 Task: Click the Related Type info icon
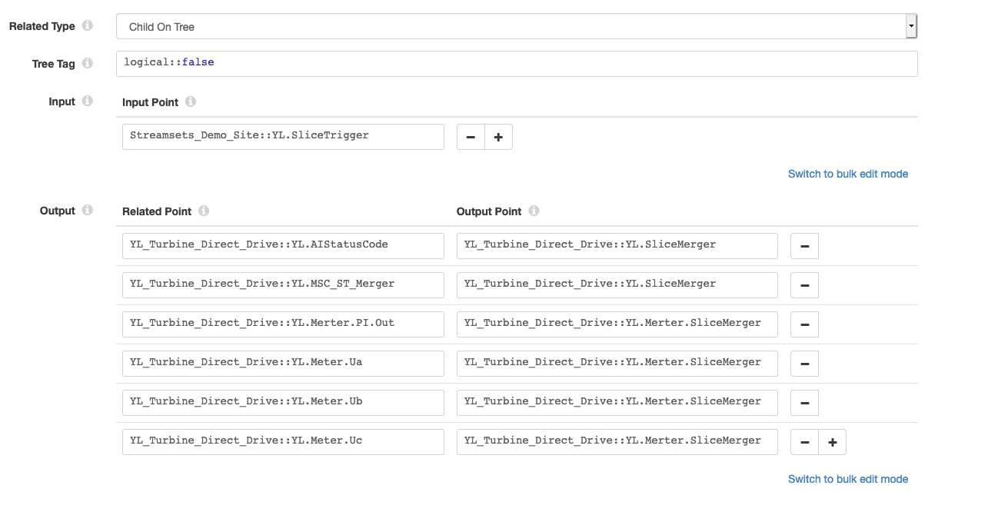pos(88,25)
